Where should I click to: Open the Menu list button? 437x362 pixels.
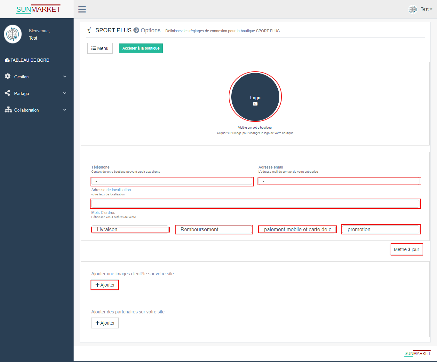click(100, 48)
